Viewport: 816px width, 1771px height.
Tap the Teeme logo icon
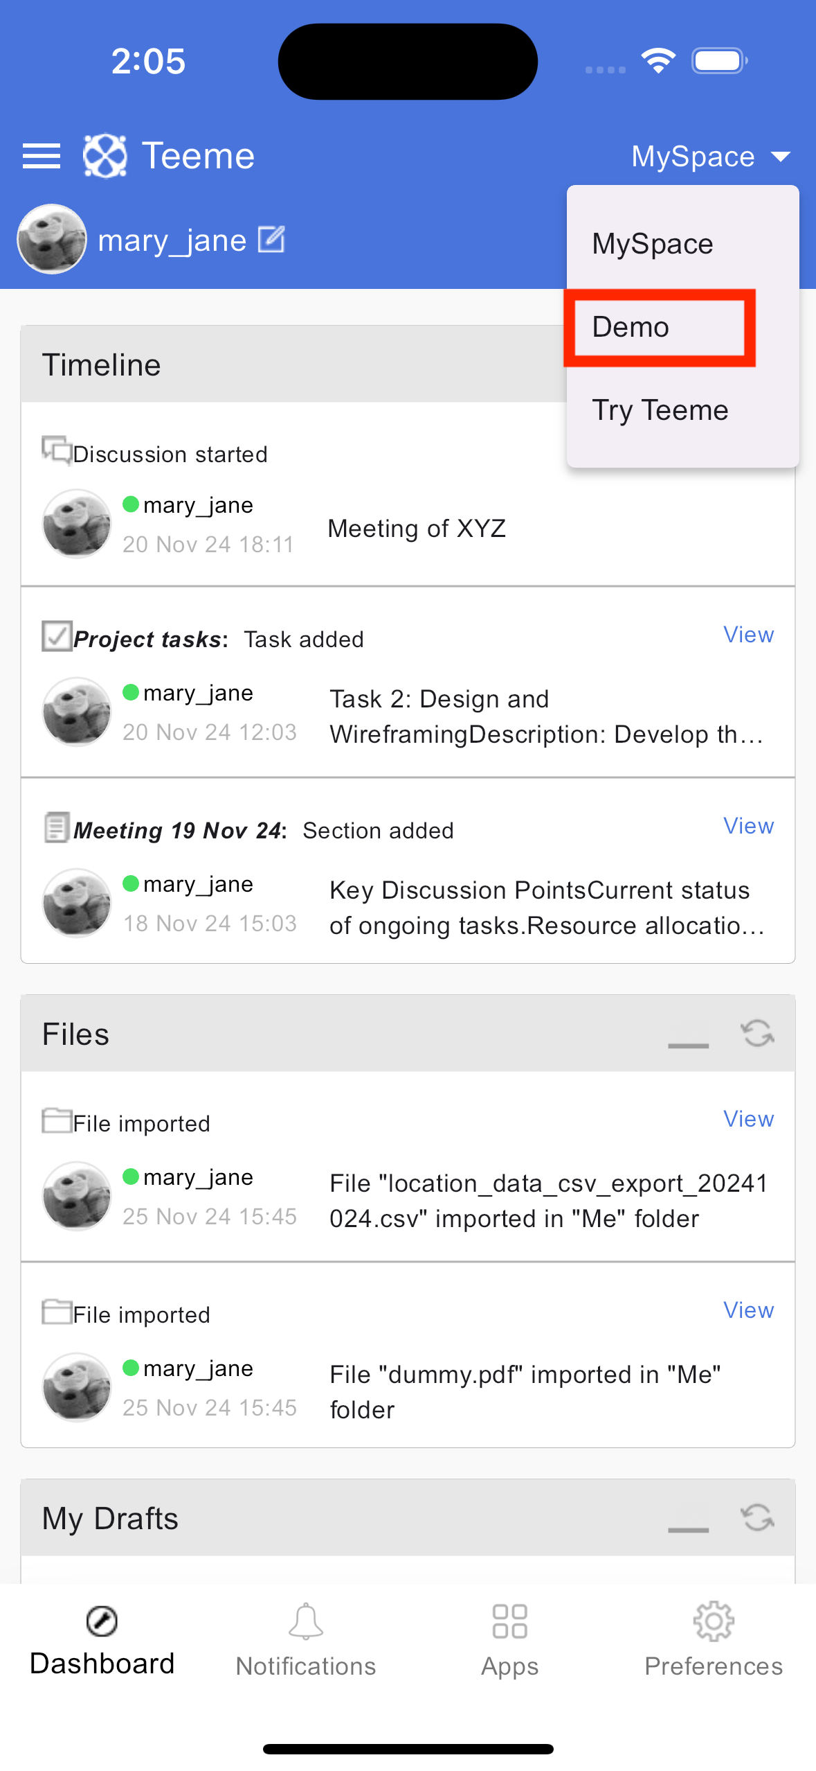[x=105, y=156]
